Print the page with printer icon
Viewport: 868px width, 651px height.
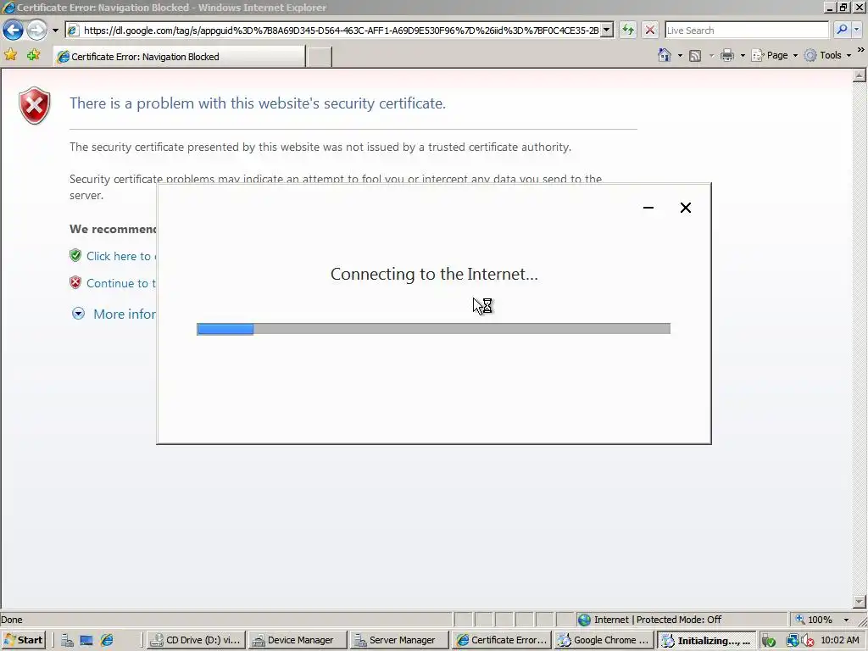[727, 55]
